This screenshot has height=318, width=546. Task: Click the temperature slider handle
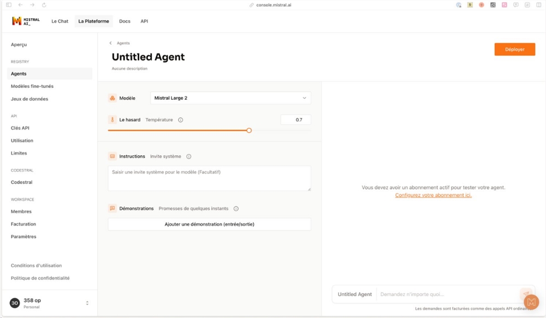[x=250, y=131]
